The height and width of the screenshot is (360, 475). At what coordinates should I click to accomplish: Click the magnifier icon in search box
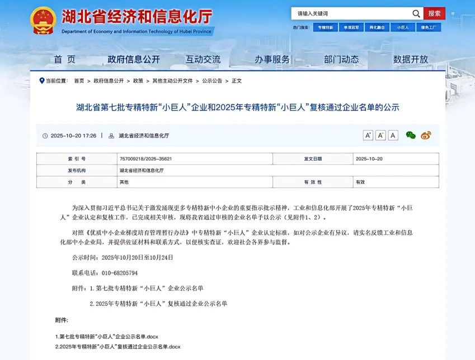[416, 13]
